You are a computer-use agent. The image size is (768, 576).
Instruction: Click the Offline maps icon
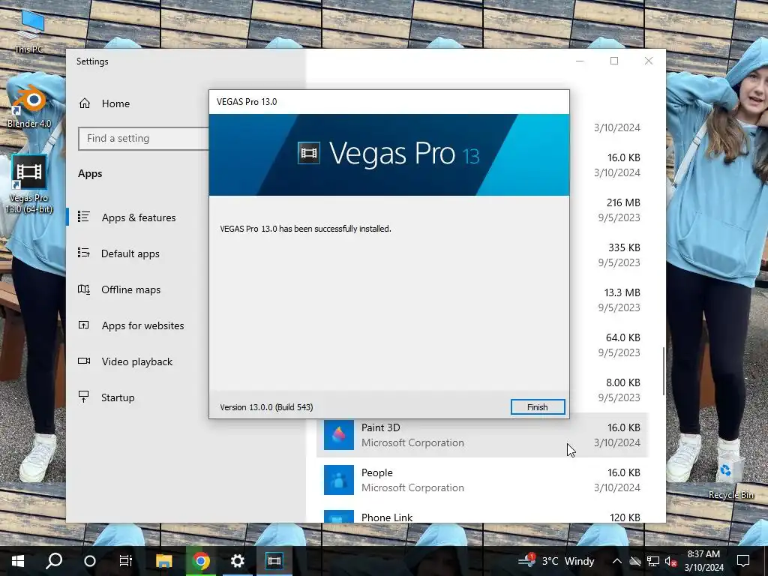pos(84,289)
